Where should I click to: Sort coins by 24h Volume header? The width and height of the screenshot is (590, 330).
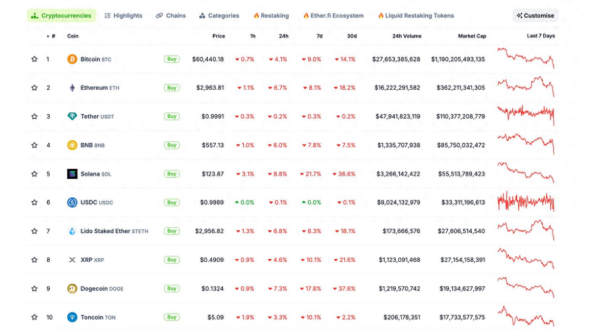(406, 36)
